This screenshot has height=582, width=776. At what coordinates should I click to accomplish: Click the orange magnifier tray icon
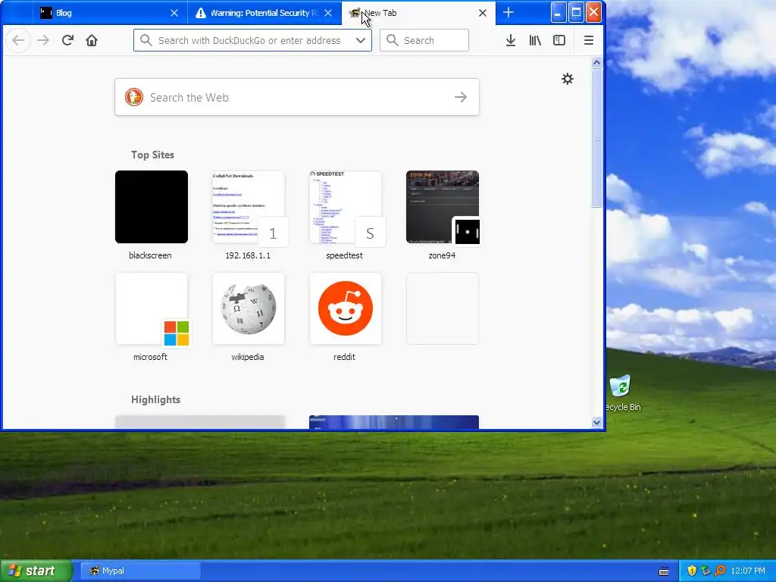click(x=720, y=571)
